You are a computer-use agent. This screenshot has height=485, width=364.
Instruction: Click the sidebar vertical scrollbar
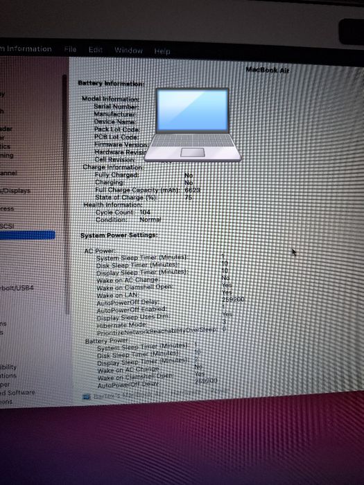(64, 193)
